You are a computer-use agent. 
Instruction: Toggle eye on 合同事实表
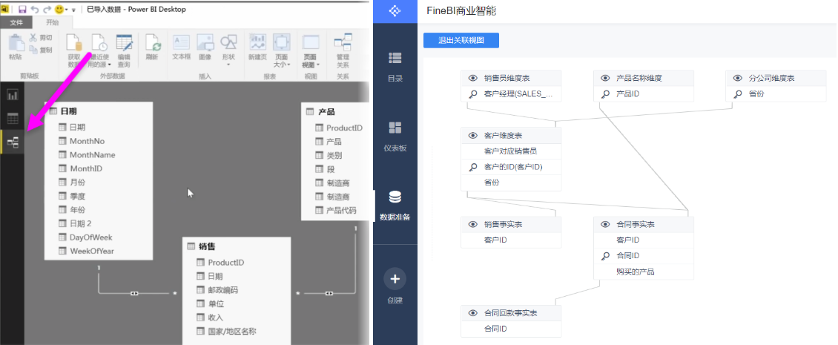[x=605, y=224]
